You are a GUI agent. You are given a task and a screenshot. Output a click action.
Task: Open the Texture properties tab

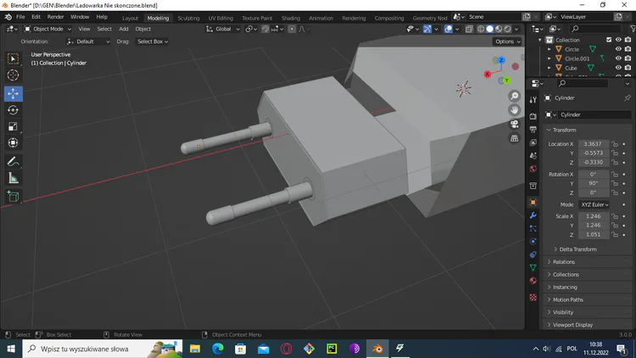533,298
